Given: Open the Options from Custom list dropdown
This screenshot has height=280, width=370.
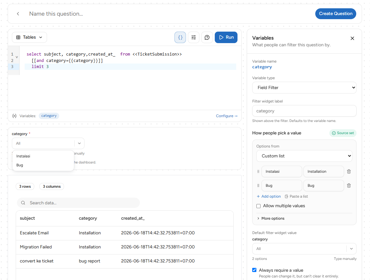Looking at the screenshot, I should pos(304,156).
